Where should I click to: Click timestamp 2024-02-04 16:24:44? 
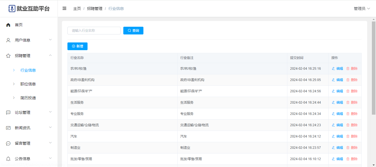pyautogui.click(x=306, y=103)
